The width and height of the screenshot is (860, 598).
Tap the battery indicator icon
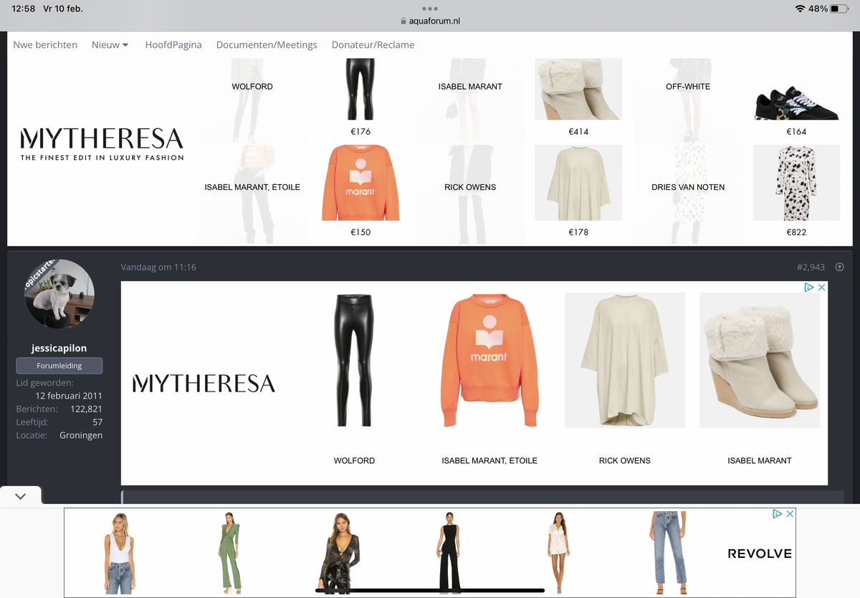[x=839, y=9]
